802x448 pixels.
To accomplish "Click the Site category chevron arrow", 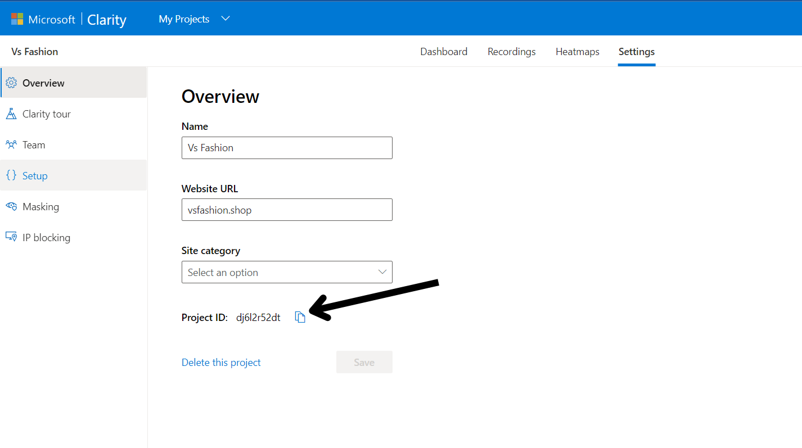I will tap(382, 272).
